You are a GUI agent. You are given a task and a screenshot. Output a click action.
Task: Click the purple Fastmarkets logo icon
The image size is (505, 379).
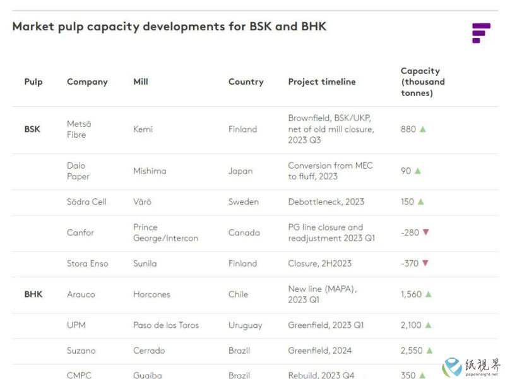click(481, 33)
